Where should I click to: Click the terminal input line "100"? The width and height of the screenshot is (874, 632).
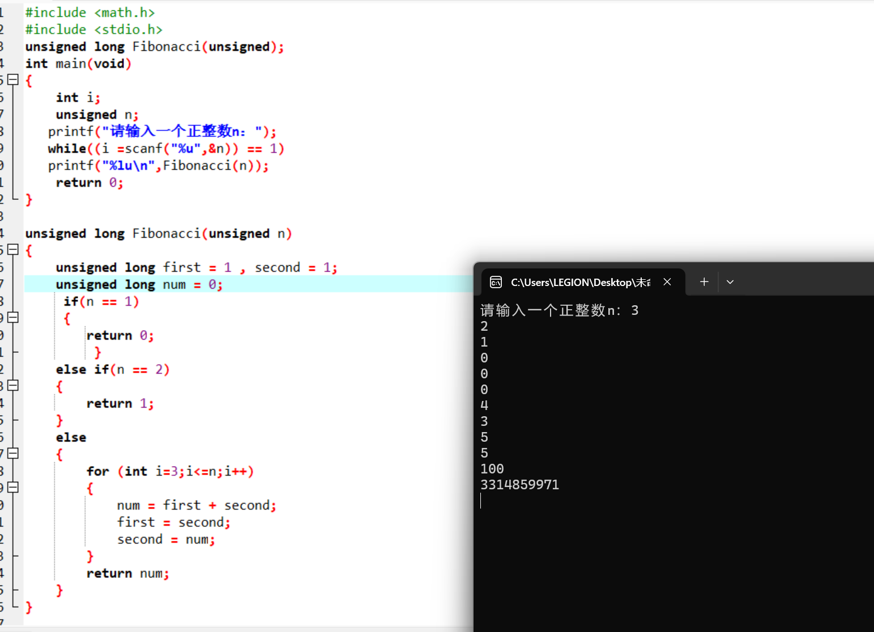pyautogui.click(x=492, y=469)
